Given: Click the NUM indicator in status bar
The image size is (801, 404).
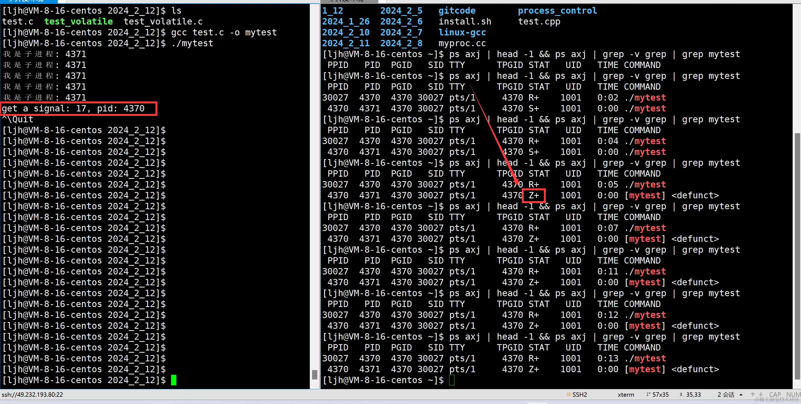Looking at the screenshot, I should click(793, 394).
